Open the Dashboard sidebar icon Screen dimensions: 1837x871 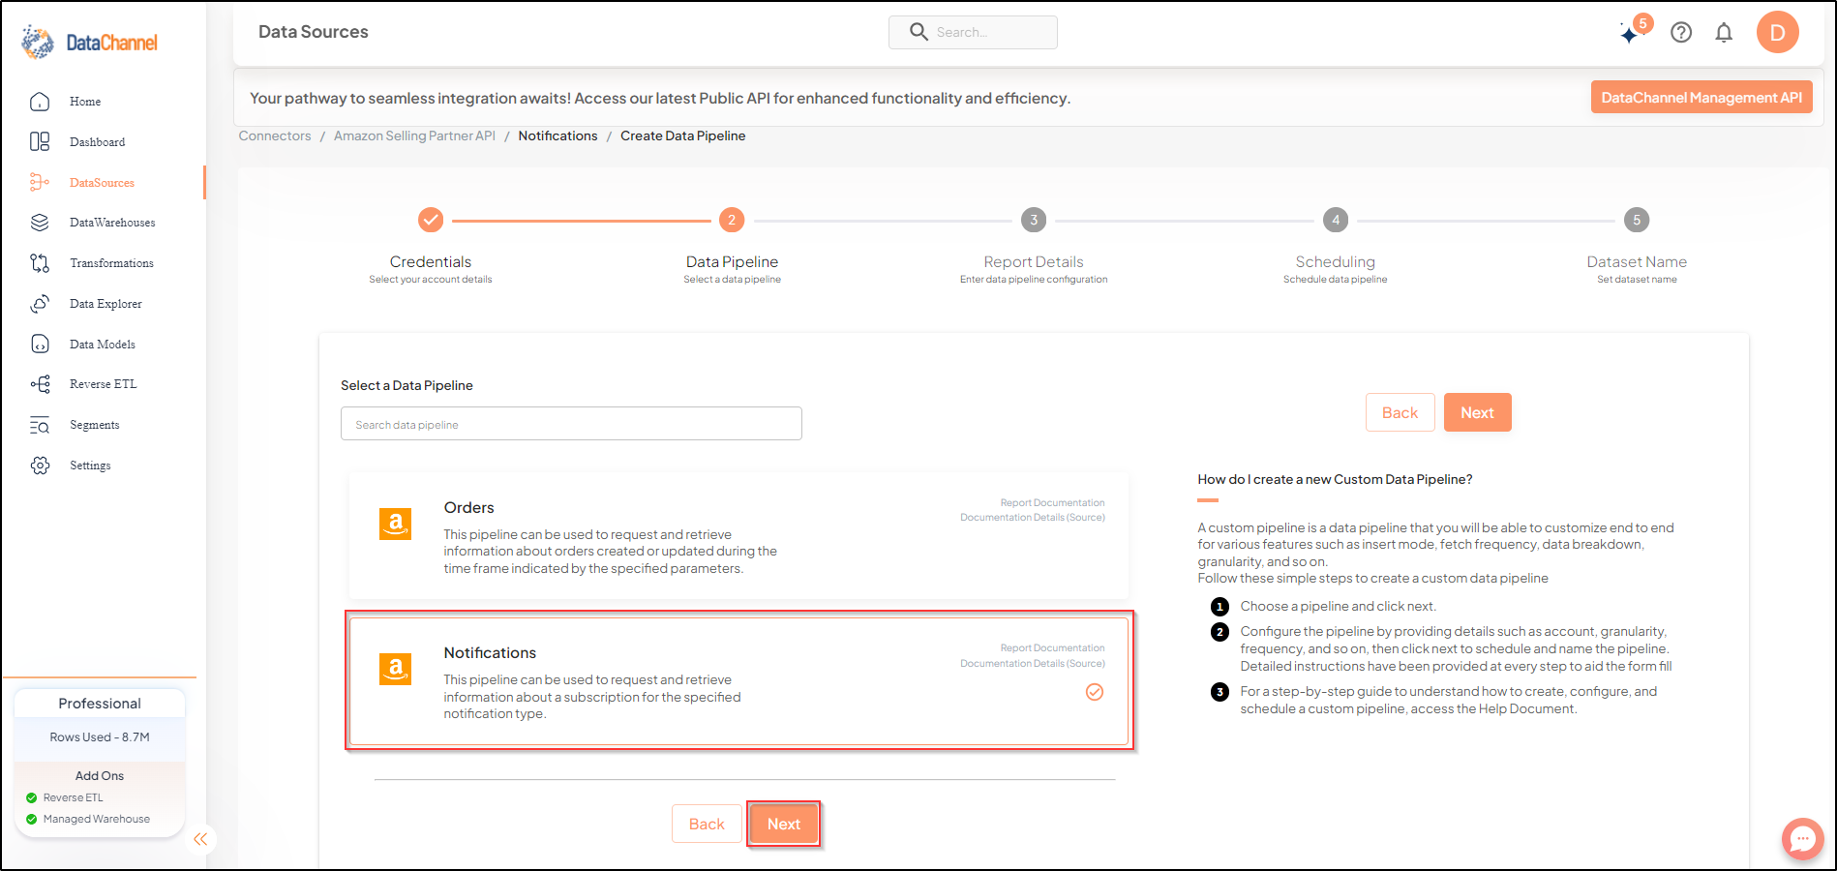40,142
